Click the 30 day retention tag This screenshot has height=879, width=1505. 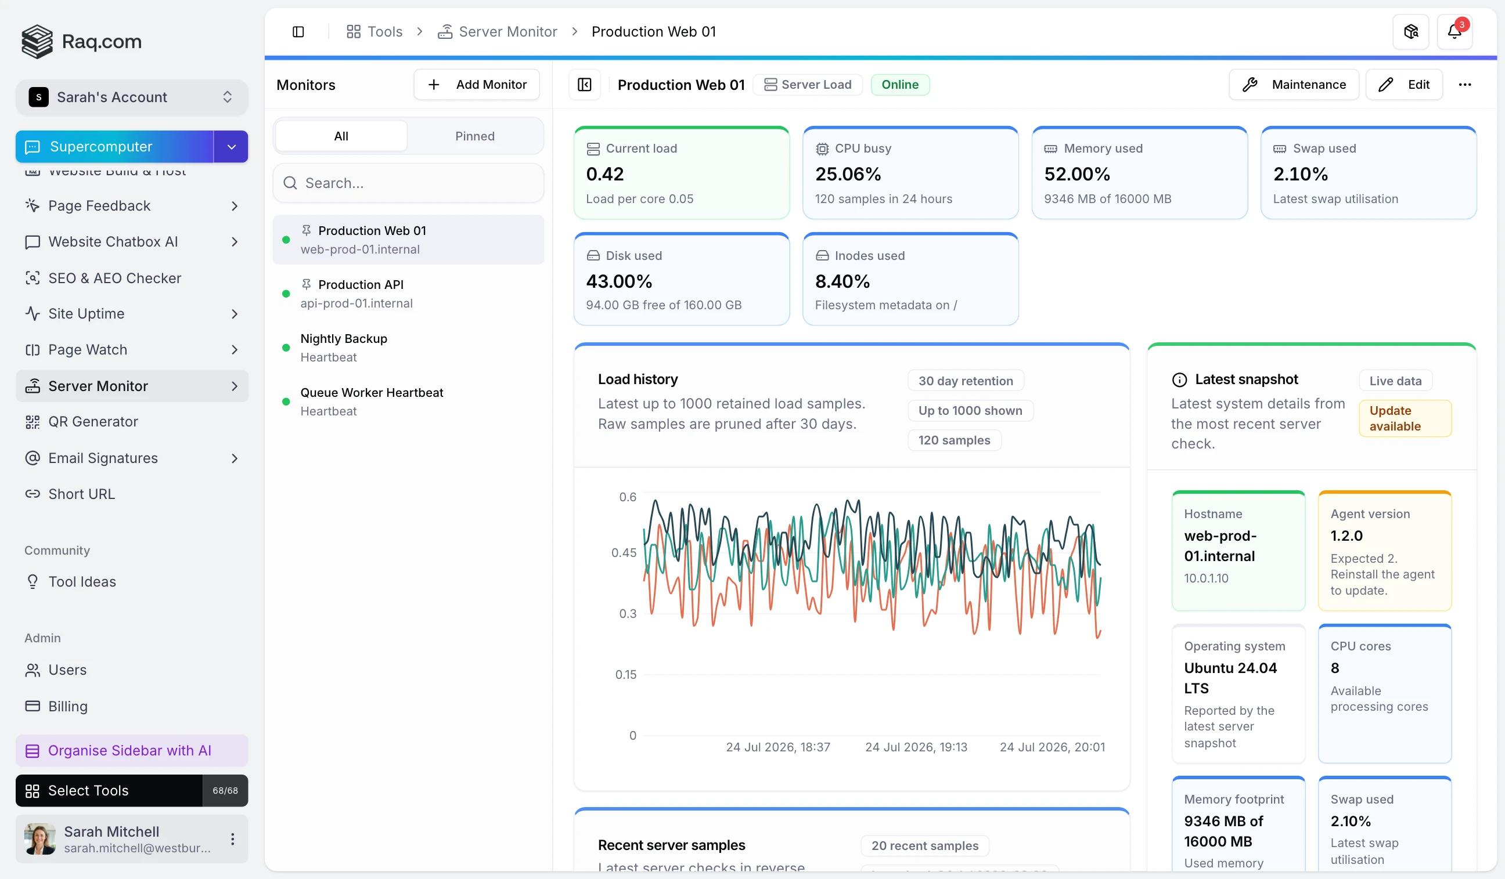pyautogui.click(x=965, y=381)
